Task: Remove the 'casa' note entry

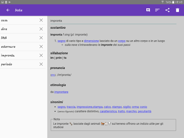Action: click(41, 20)
